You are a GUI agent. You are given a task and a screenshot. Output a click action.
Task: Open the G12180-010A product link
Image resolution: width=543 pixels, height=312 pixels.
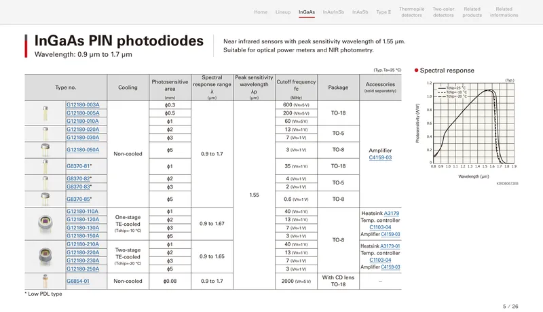[x=82, y=121]
